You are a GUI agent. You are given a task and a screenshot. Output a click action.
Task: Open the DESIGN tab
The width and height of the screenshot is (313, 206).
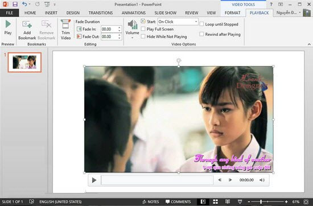[x=73, y=13]
